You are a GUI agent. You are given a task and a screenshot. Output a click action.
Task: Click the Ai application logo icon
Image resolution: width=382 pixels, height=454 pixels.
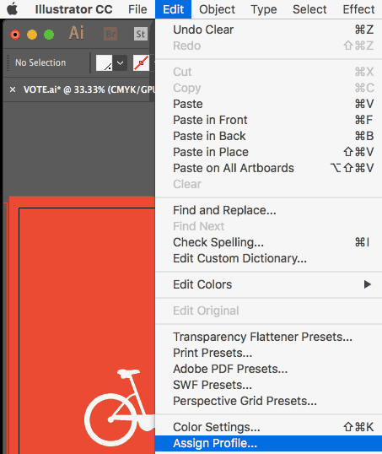[77, 33]
